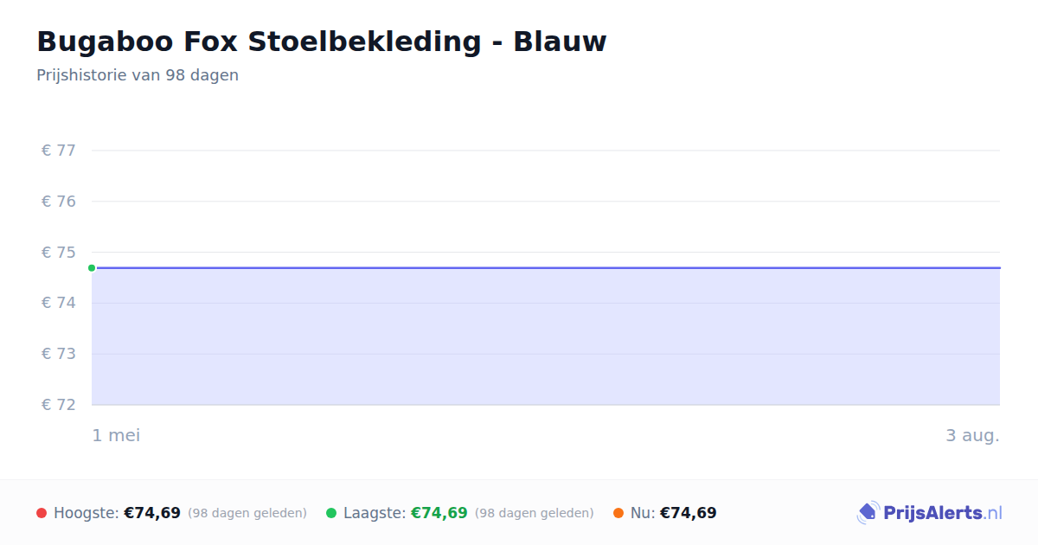This screenshot has height=545, width=1038.
Task: Click the Nu €74,69 current price
Action: [x=689, y=513]
